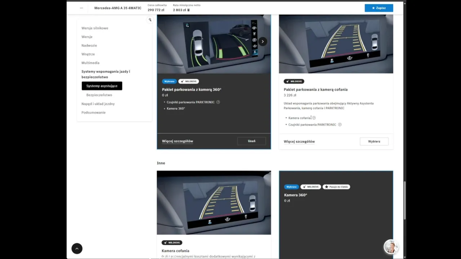Click the Pakiet parkowania z kamerą cofania title
Screen dimensions: 461x259
[x=315, y=90]
